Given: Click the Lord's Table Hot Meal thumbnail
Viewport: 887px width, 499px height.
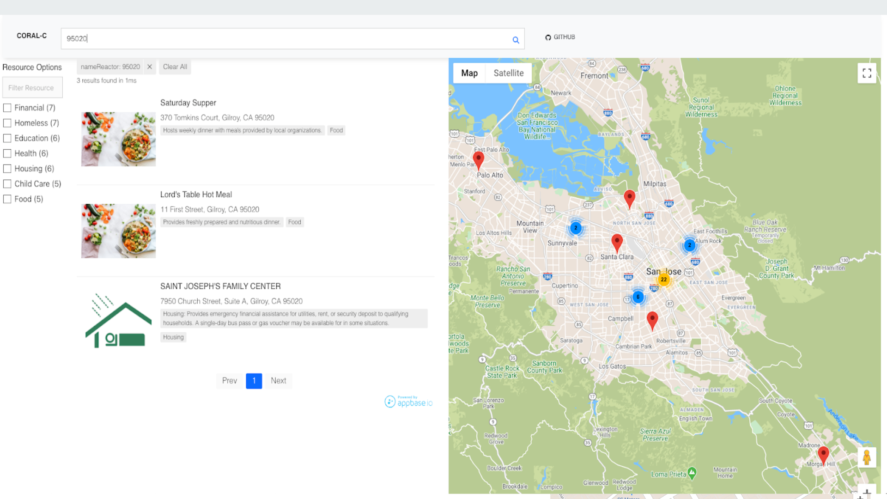Looking at the screenshot, I should (x=118, y=231).
